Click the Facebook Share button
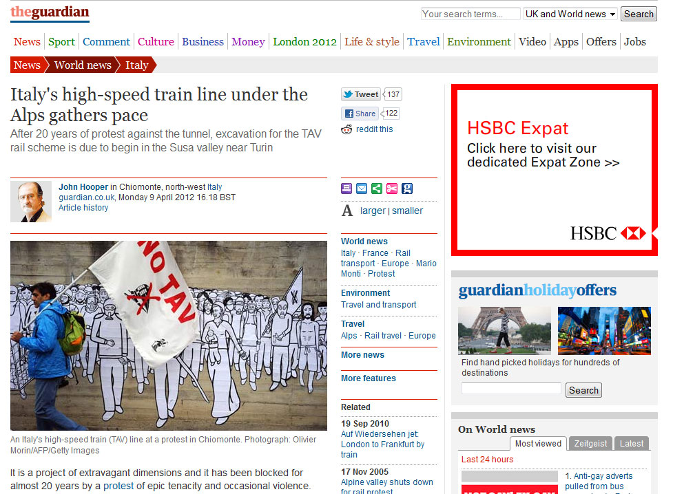Viewport: 673px width, 494px height. click(360, 114)
